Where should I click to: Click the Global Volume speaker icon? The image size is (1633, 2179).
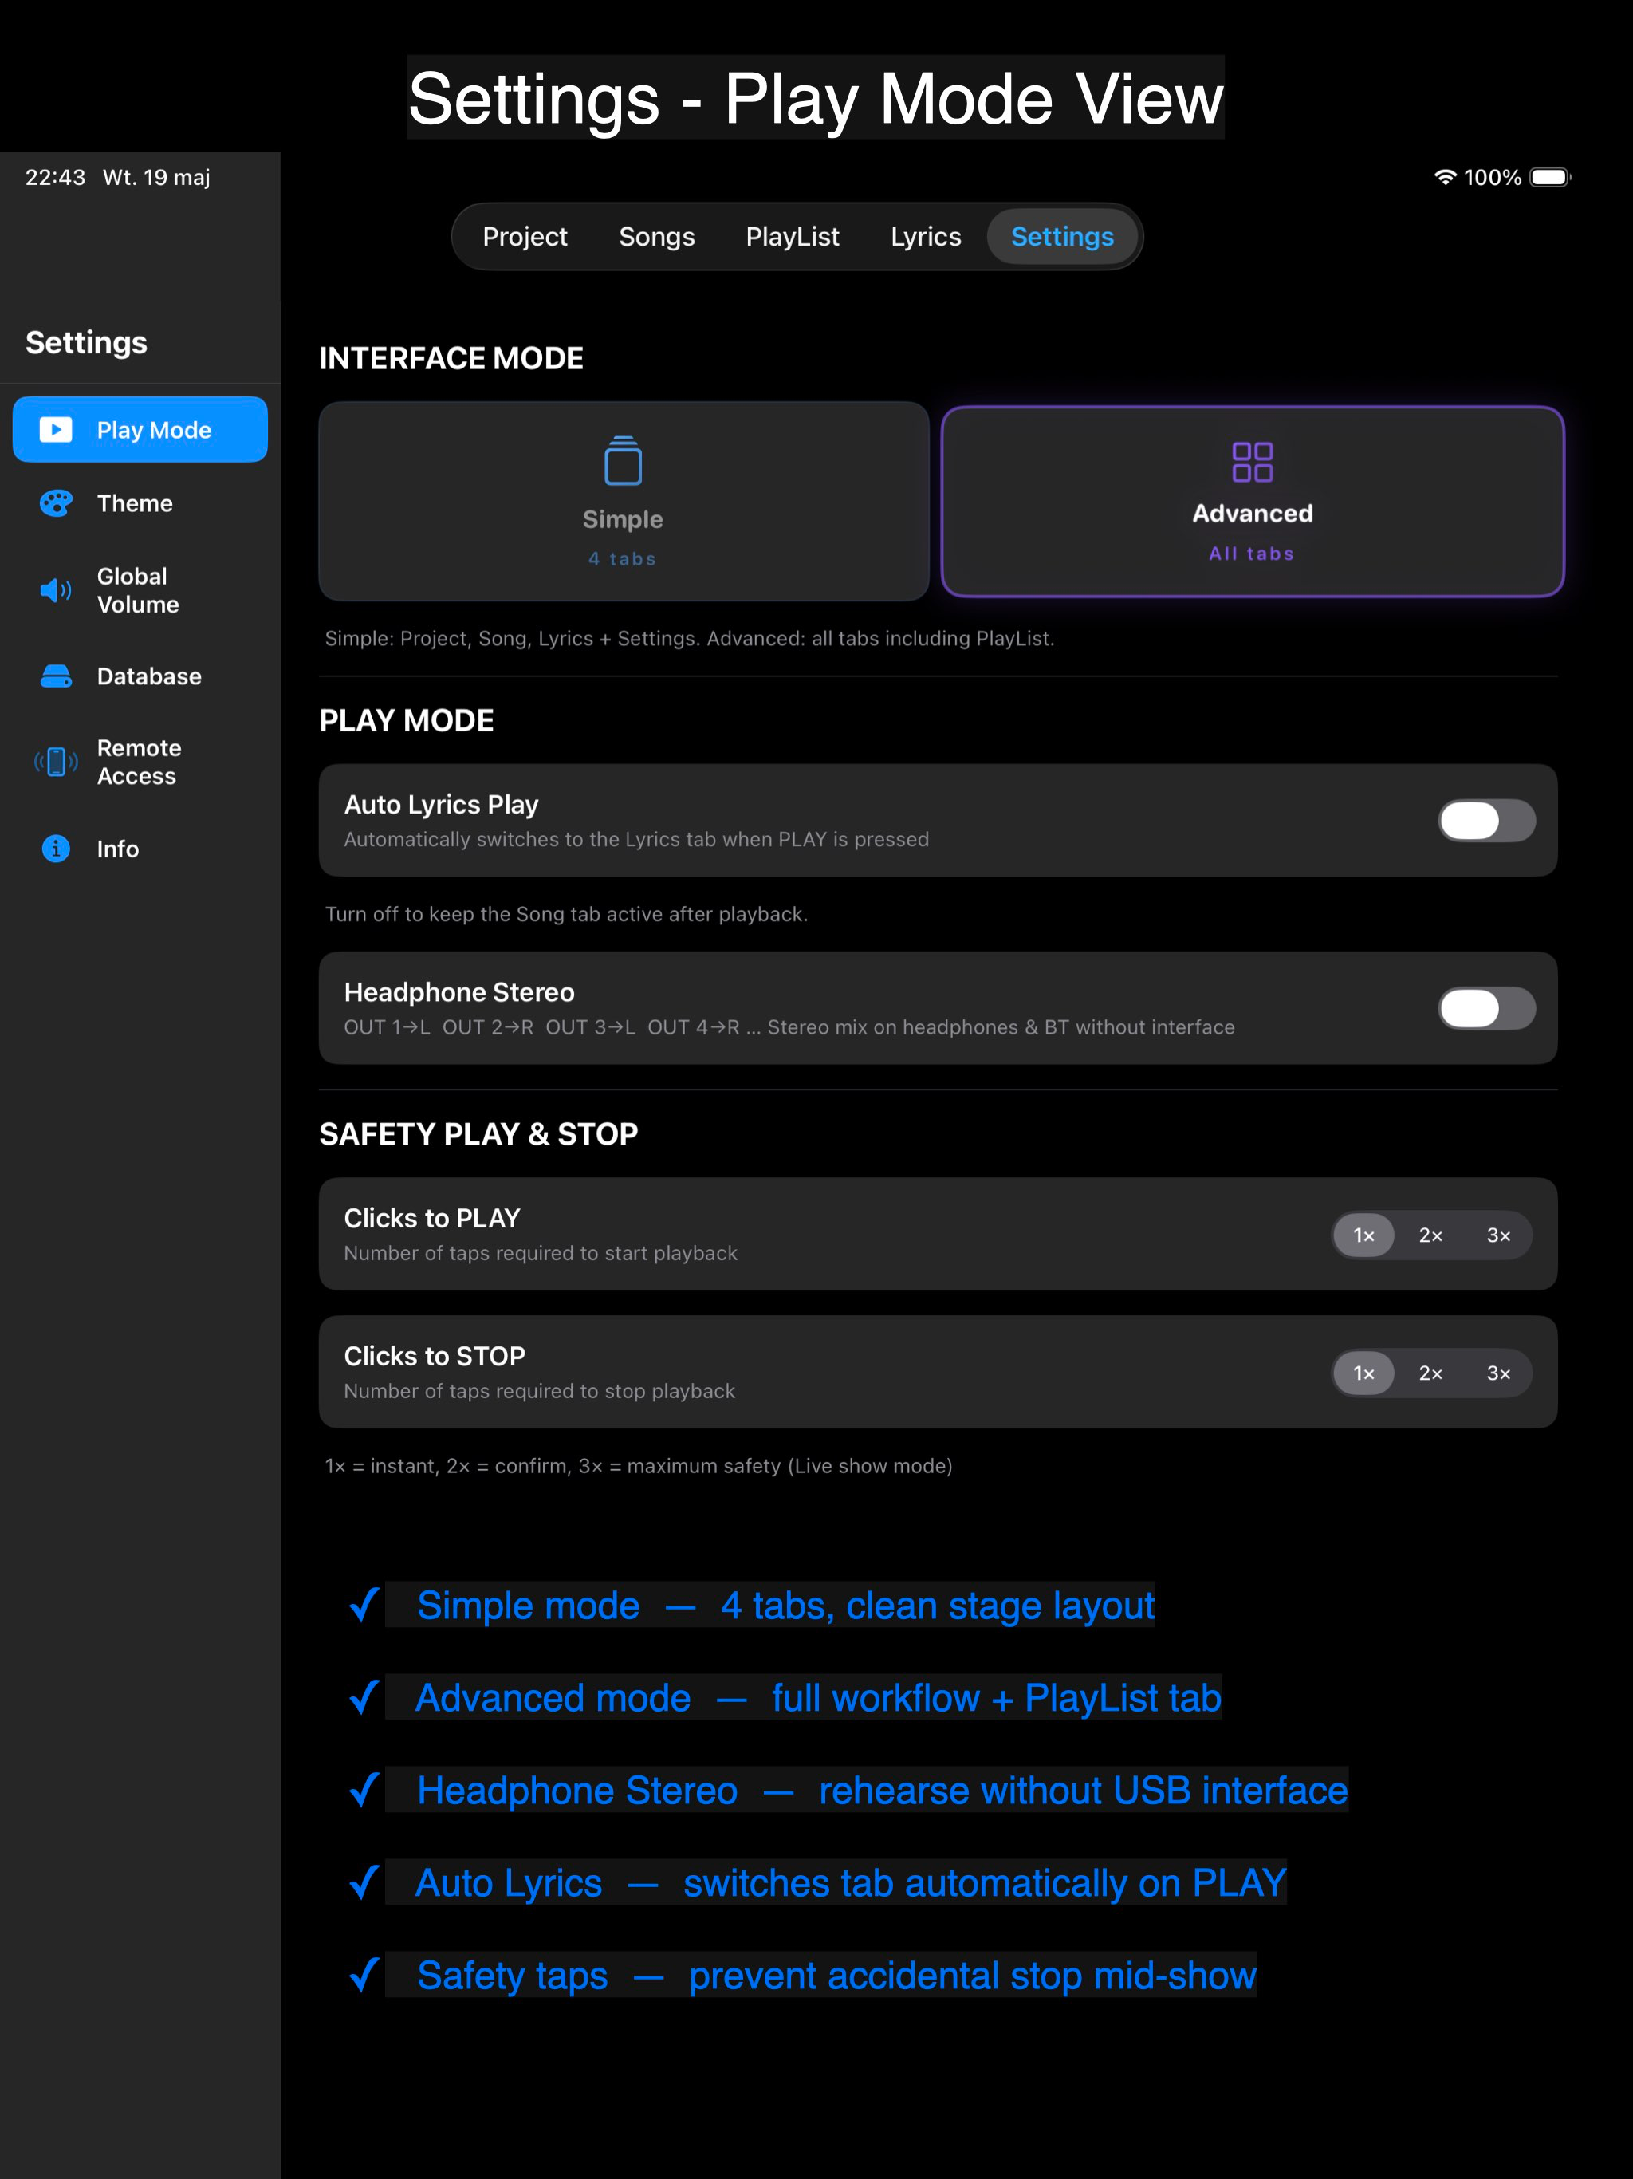56,590
